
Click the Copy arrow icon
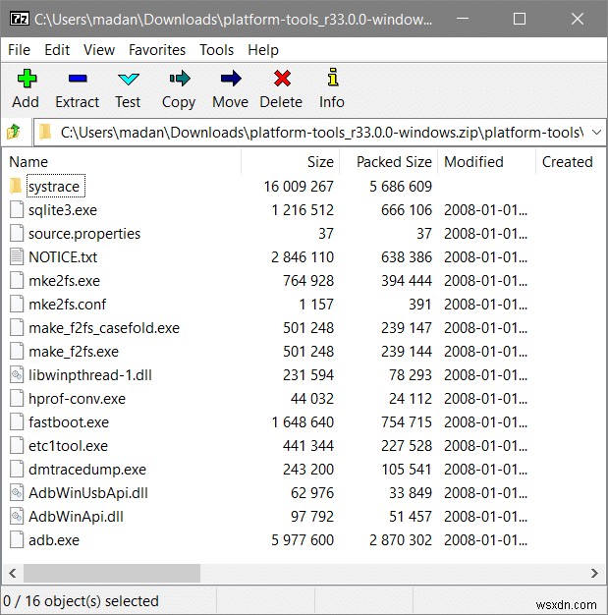(x=180, y=79)
